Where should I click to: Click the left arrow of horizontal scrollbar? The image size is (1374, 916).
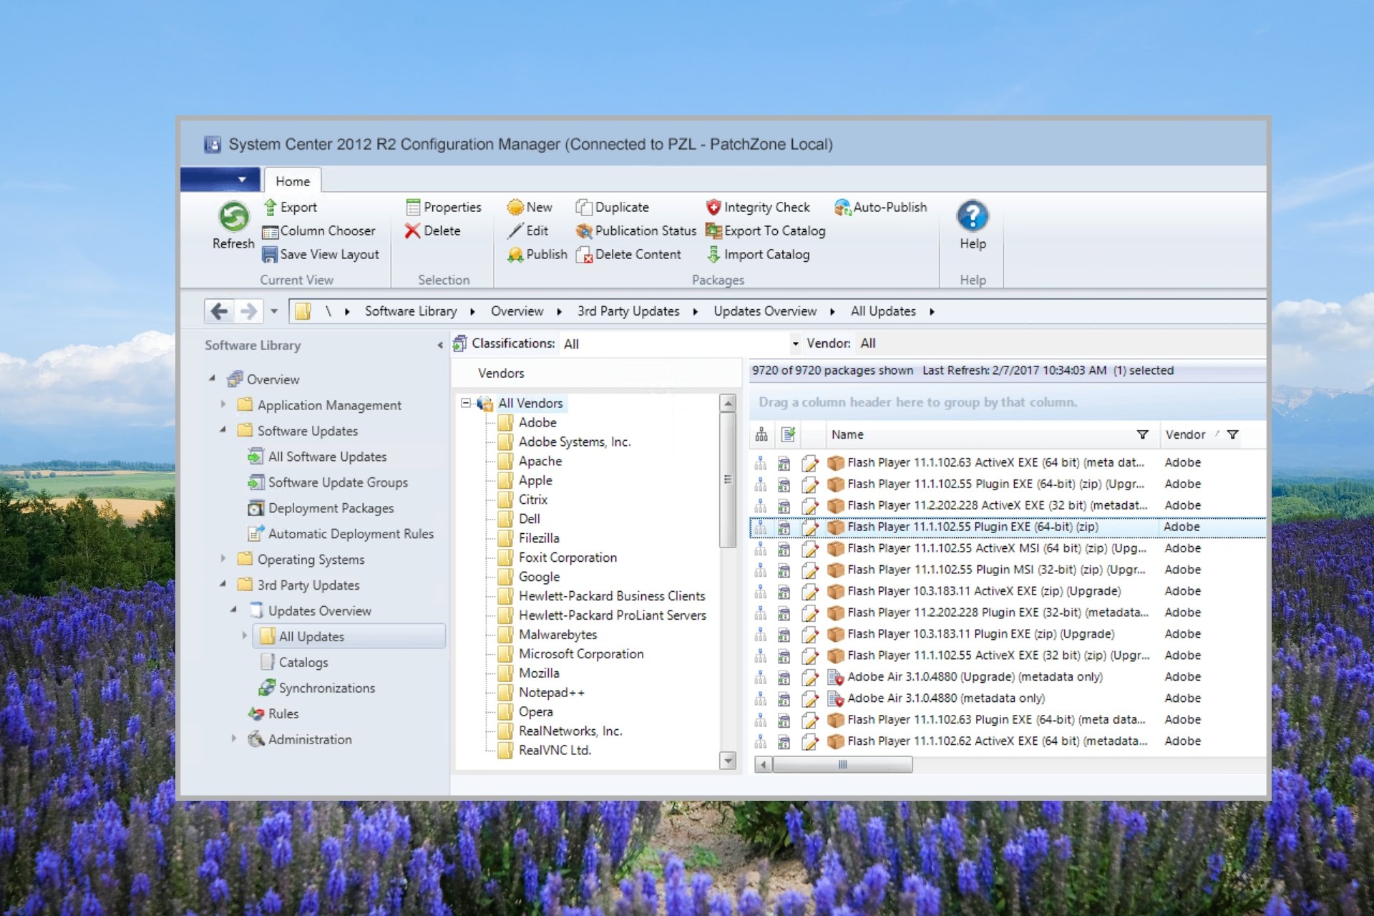[x=764, y=764]
